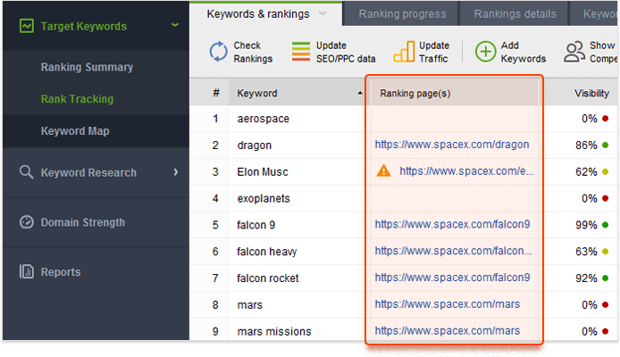Click the Domain Strength gauge icon
Image resolution: width=620 pixels, height=357 pixels.
click(27, 222)
